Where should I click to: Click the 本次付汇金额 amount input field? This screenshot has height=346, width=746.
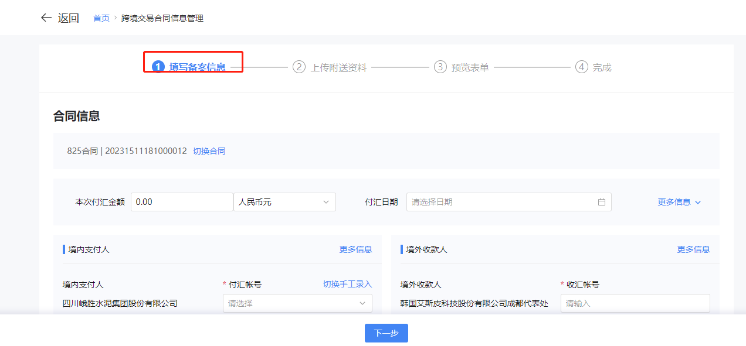[182, 202]
